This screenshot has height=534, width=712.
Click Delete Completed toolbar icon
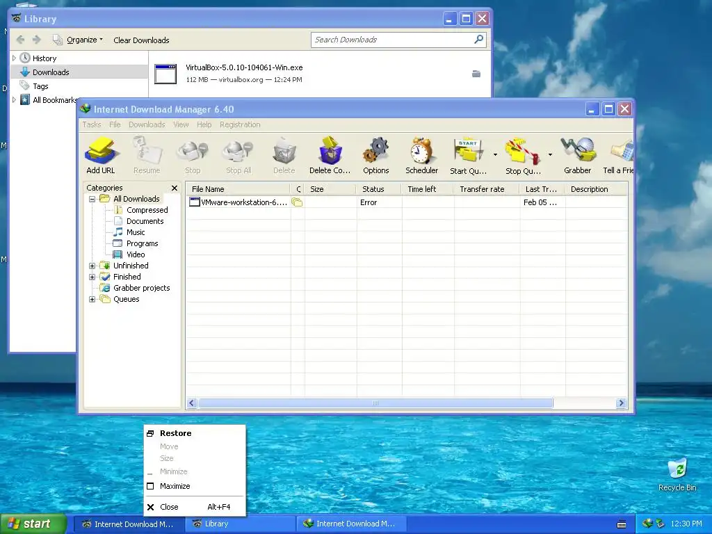pos(330,156)
